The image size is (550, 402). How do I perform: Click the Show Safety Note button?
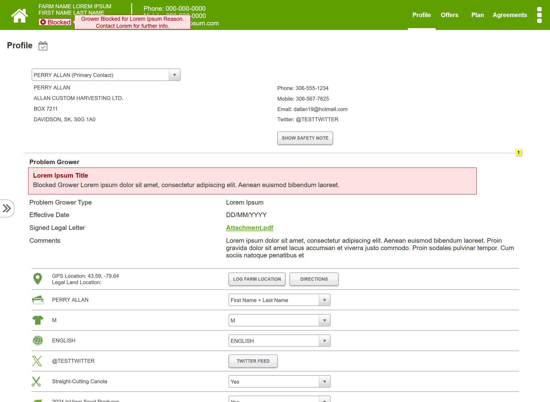pyautogui.click(x=305, y=138)
